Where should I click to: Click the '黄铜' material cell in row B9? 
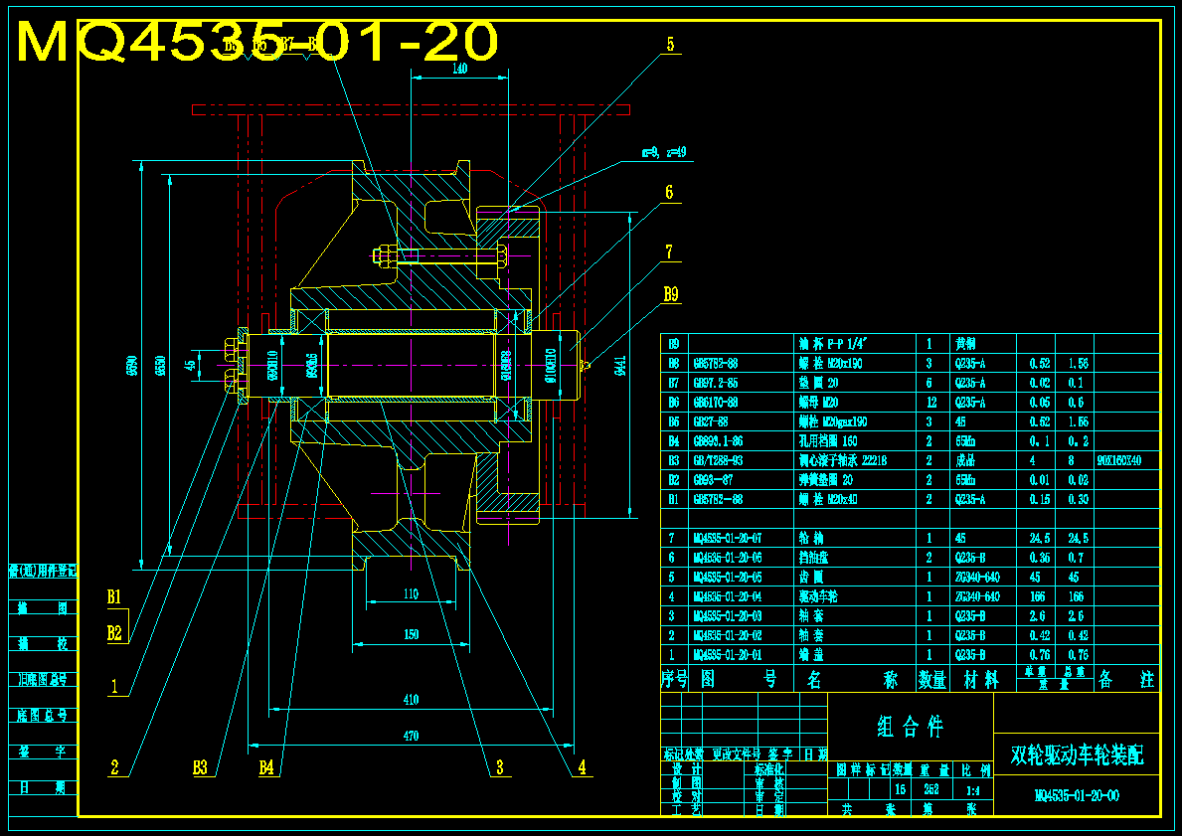(965, 344)
